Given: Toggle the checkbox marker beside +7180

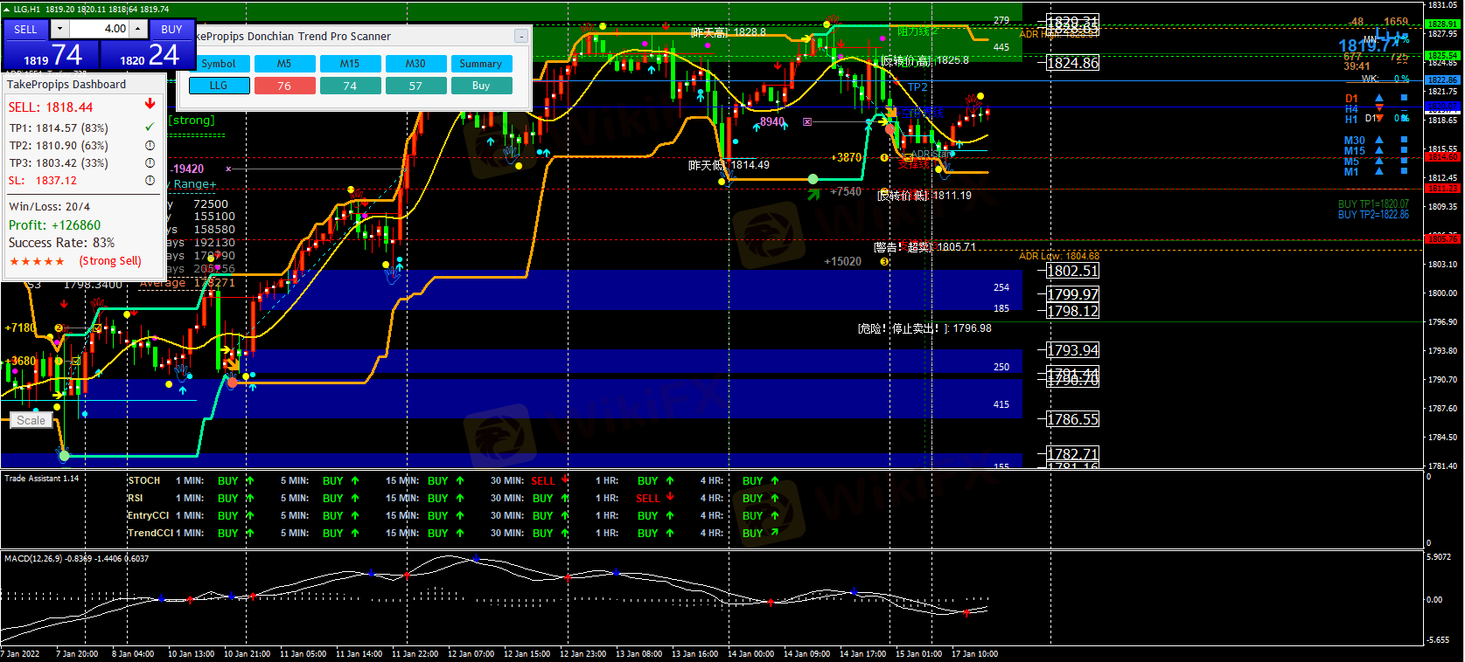Looking at the screenshot, I should (98, 328).
